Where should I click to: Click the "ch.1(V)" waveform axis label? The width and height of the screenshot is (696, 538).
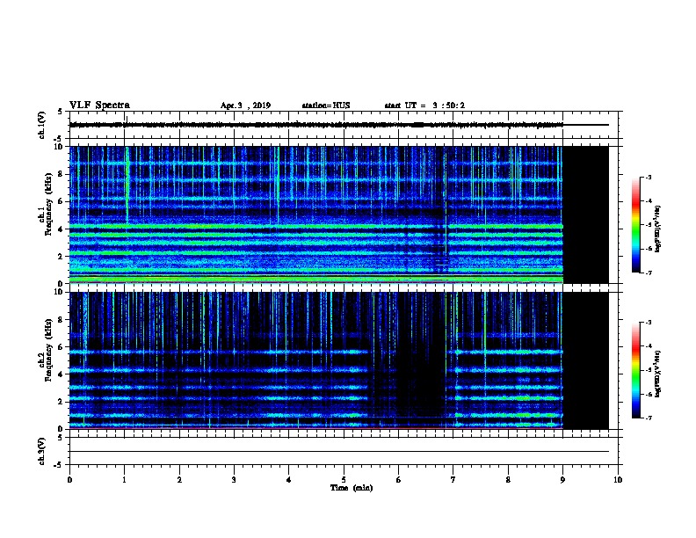(42, 125)
